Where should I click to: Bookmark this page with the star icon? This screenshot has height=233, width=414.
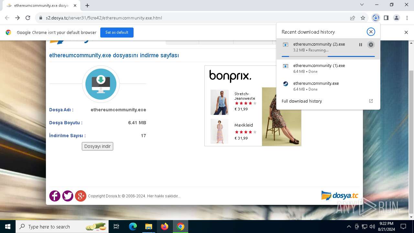tap(363, 18)
